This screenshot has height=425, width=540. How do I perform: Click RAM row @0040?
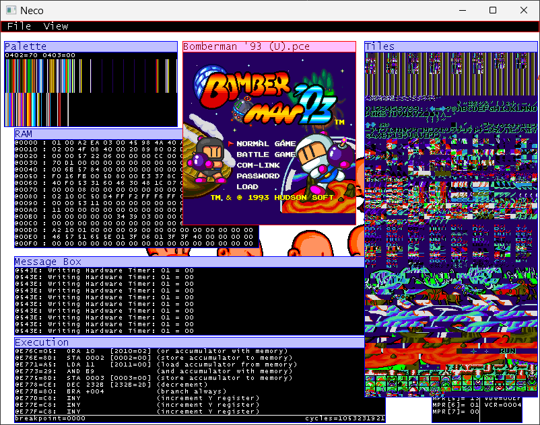point(98,169)
